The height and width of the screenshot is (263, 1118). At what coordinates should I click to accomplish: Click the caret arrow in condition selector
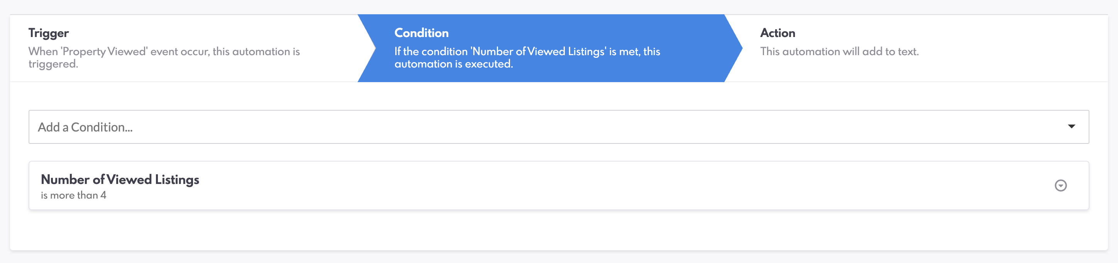(1071, 126)
